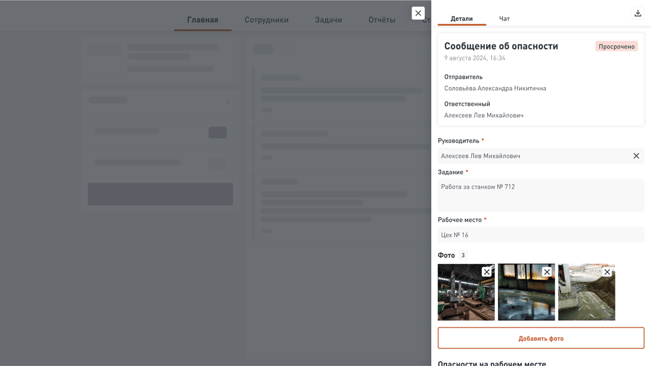Click the Рабочее место field Цех № 16
651x366 pixels.
coord(541,235)
